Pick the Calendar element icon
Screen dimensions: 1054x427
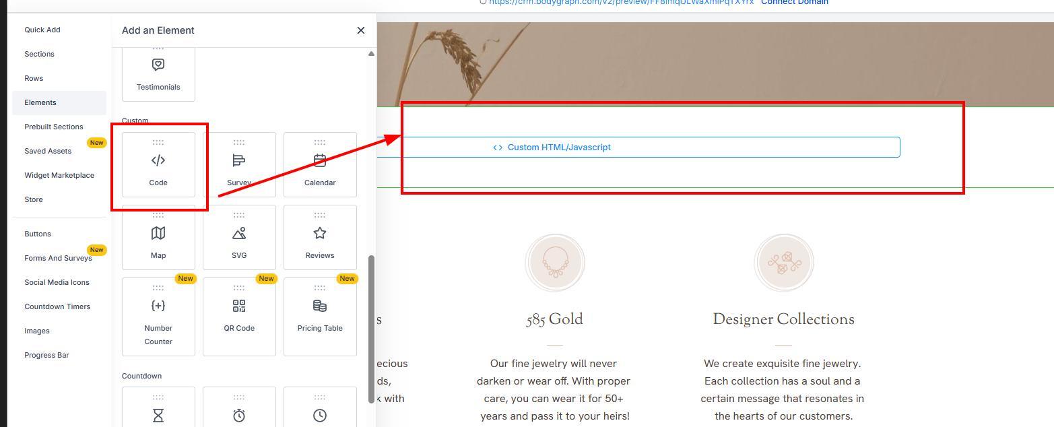(x=320, y=161)
